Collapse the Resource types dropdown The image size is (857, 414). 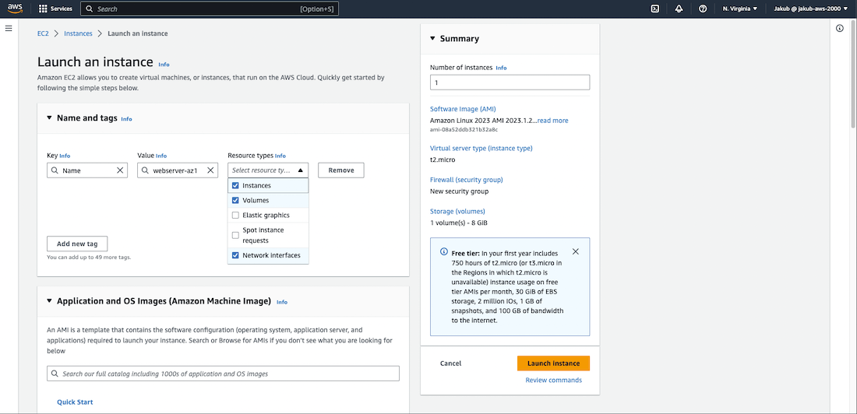pyautogui.click(x=301, y=170)
